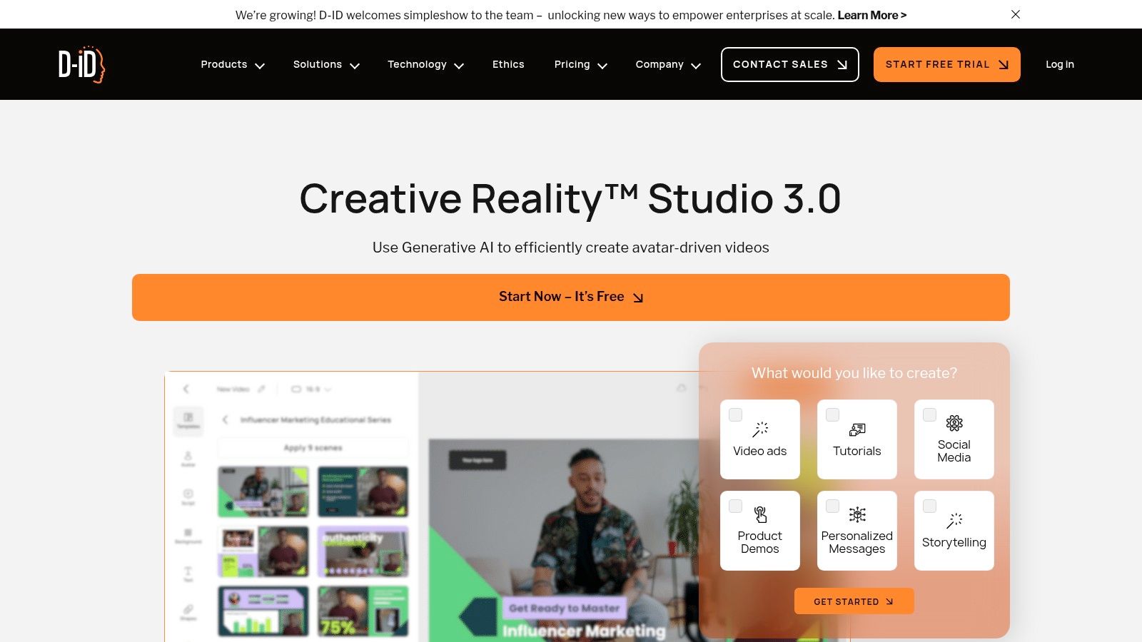
Task: Check the Tutorials creation option
Action: (832, 414)
